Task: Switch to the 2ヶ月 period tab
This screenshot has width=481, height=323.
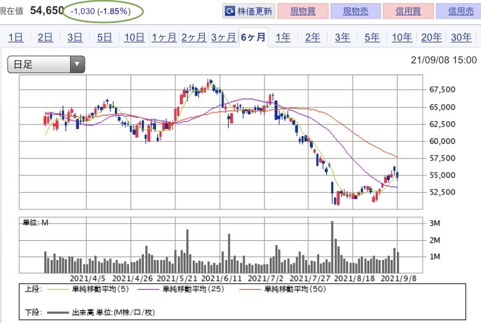Action: point(193,37)
